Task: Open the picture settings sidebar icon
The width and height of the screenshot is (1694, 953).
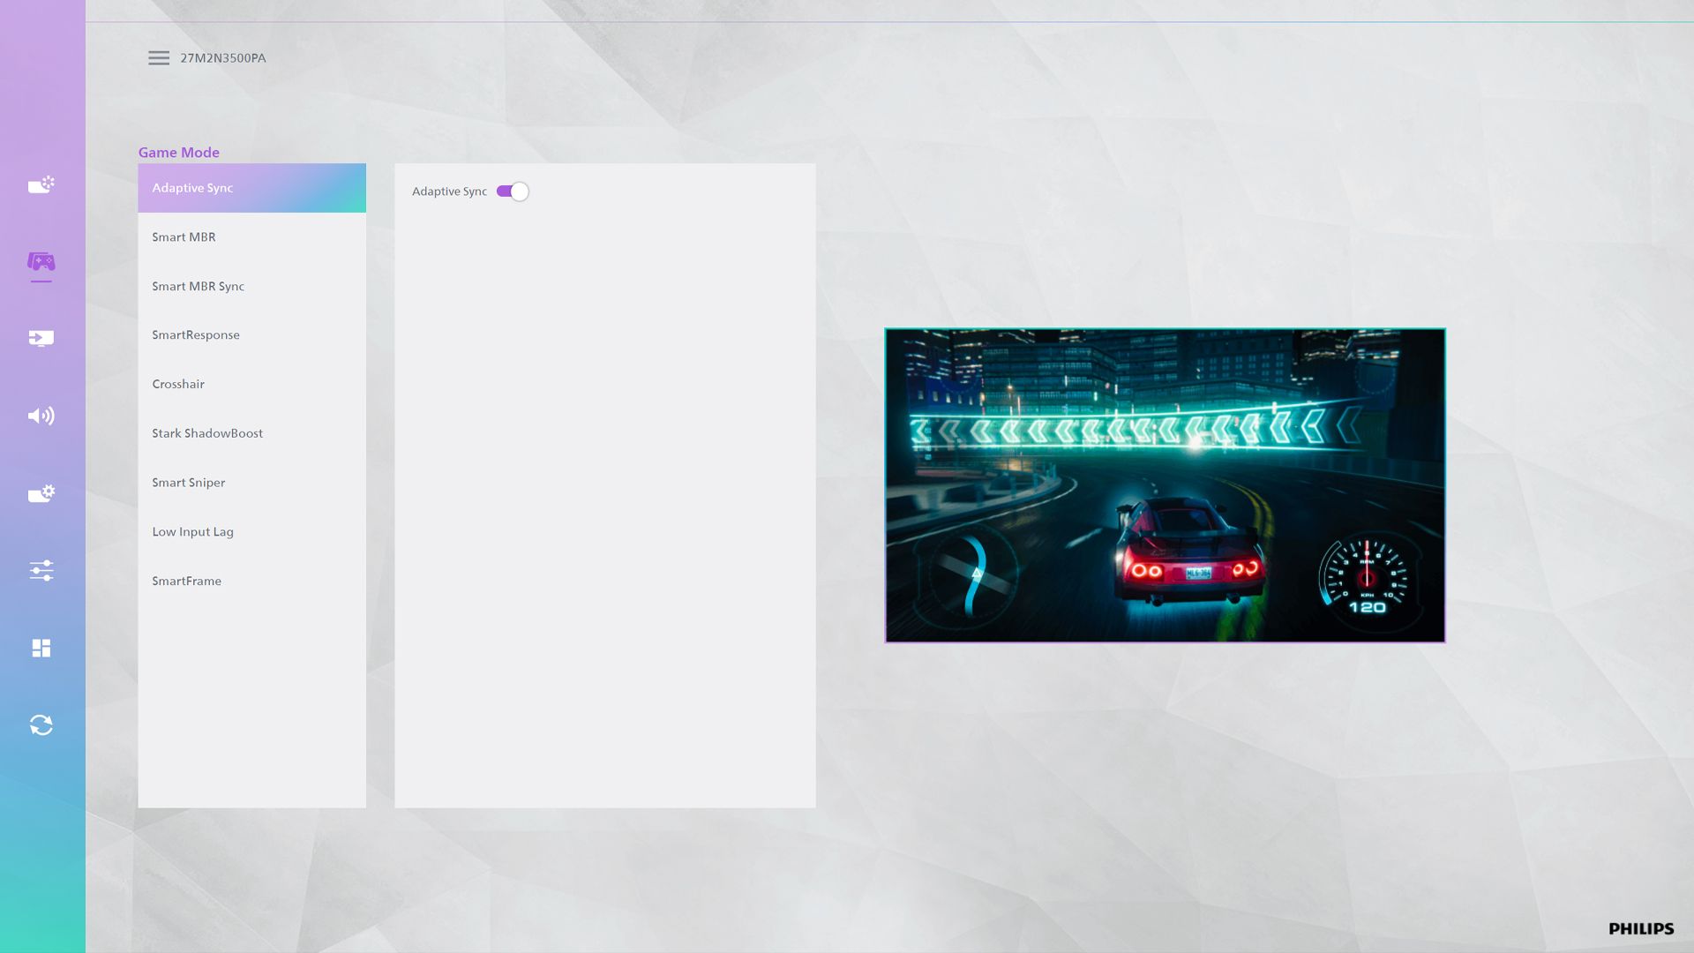Action: [41, 184]
